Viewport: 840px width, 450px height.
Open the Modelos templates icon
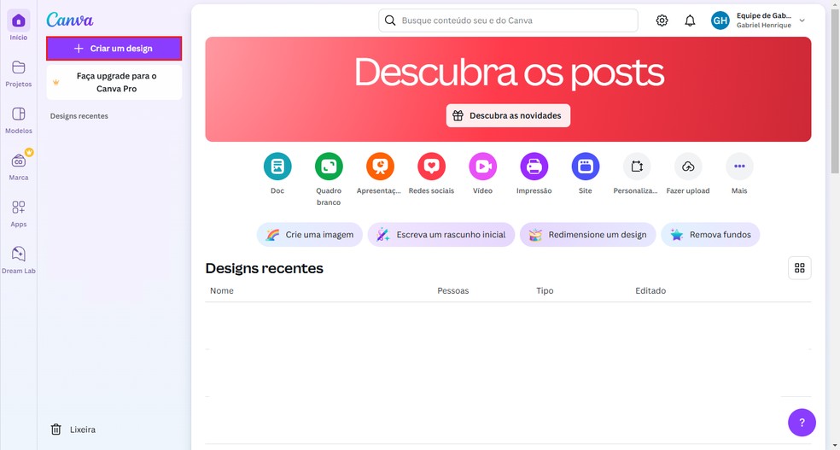[18, 114]
